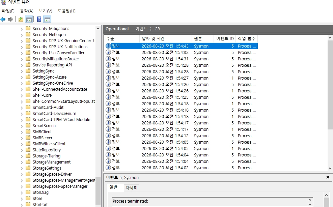Image resolution: width=333 pixels, height=207 pixels.
Task: Sort by the 이벤트 ID column header
Action: click(x=225, y=38)
